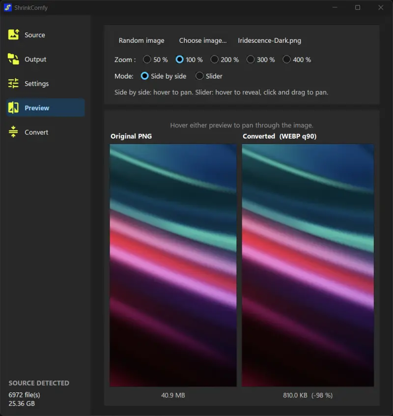Click the Settings sliders icon
Viewport: 393px width, 416px height.
(x=14, y=83)
